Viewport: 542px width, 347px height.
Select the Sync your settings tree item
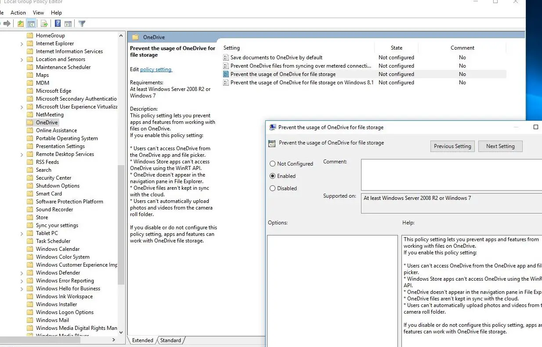tap(57, 225)
